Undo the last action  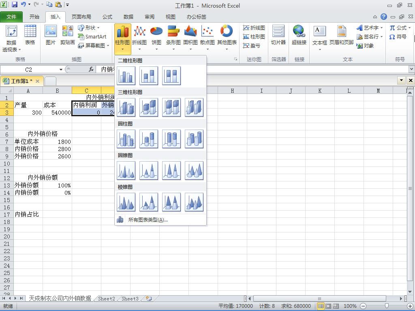coord(24,4)
